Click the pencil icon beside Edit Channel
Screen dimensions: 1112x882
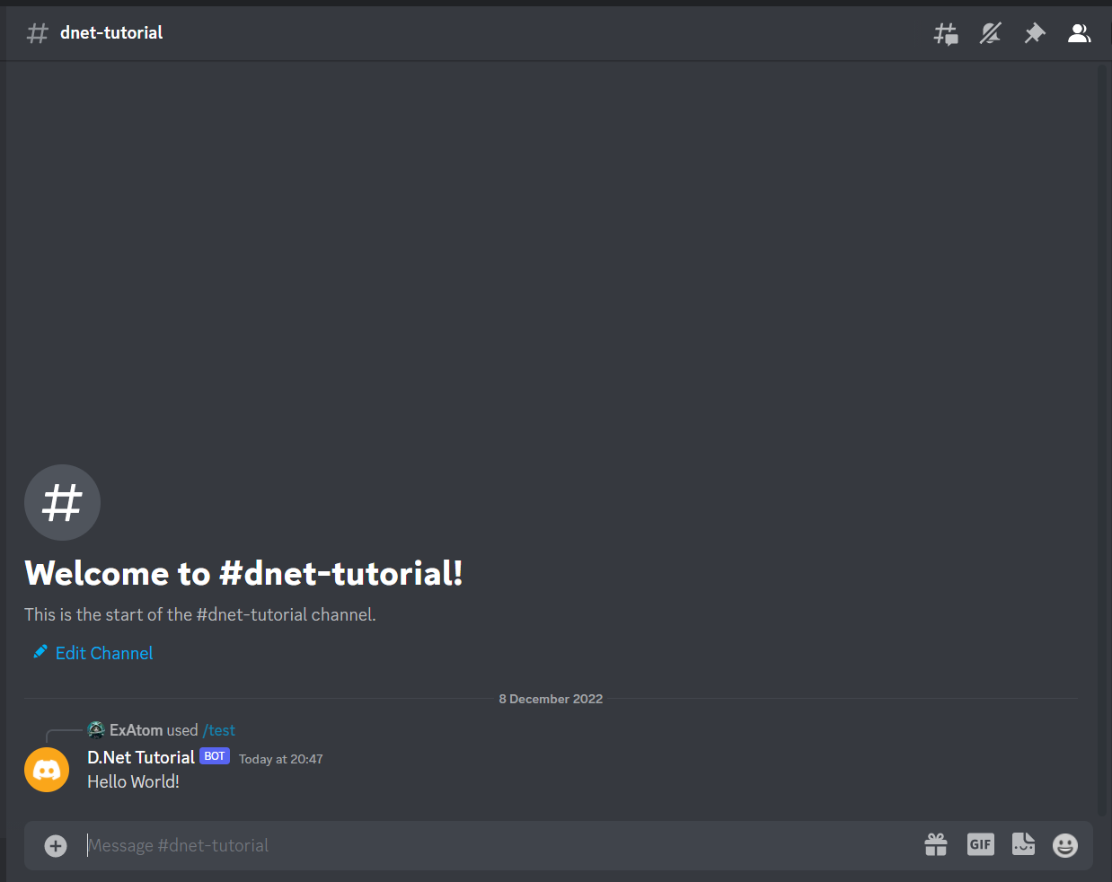pos(40,652)
